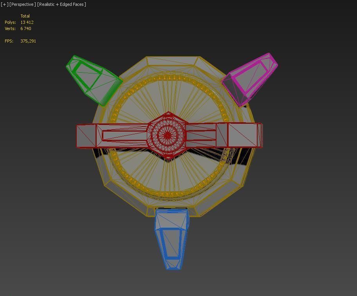Select the red crossbar hub object
Image resolution: width=357 pixels, height=296 pixels.
coord(169,136)
